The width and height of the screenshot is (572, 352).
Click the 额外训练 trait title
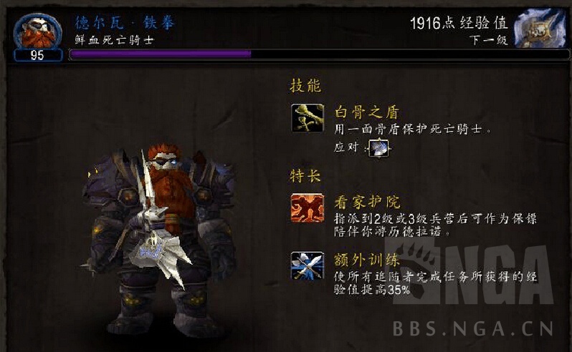click(366, 260)
